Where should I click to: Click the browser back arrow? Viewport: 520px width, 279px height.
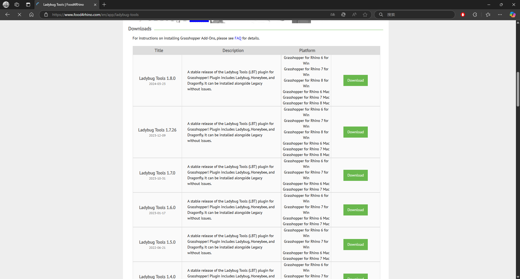(x=8, y=15)
